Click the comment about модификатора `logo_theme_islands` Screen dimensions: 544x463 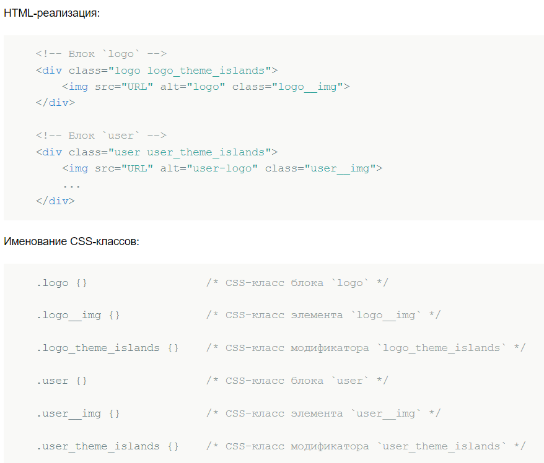coord(366,348)
